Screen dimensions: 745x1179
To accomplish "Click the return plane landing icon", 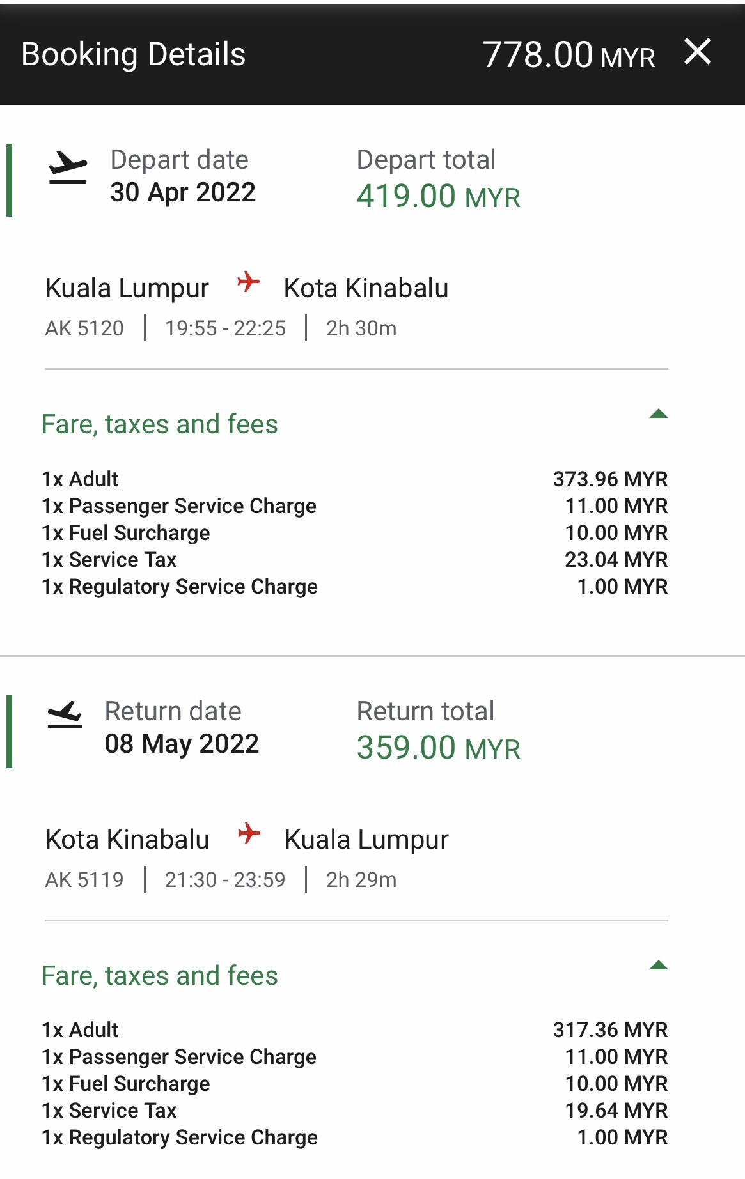I will click(65, 715).
